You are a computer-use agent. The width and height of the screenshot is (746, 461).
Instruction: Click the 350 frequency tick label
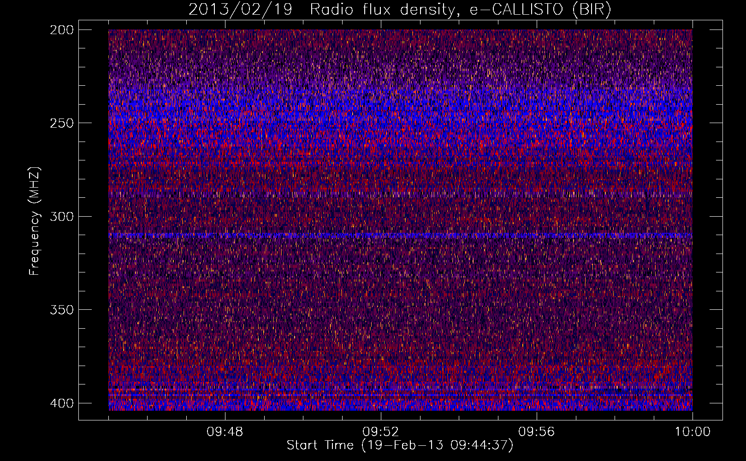[x=61, y=310]
